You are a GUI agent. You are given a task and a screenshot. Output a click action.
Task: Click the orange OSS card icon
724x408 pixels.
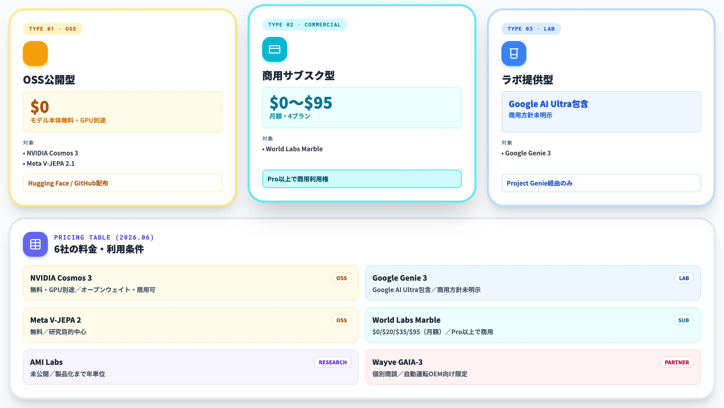click(35, 54)
